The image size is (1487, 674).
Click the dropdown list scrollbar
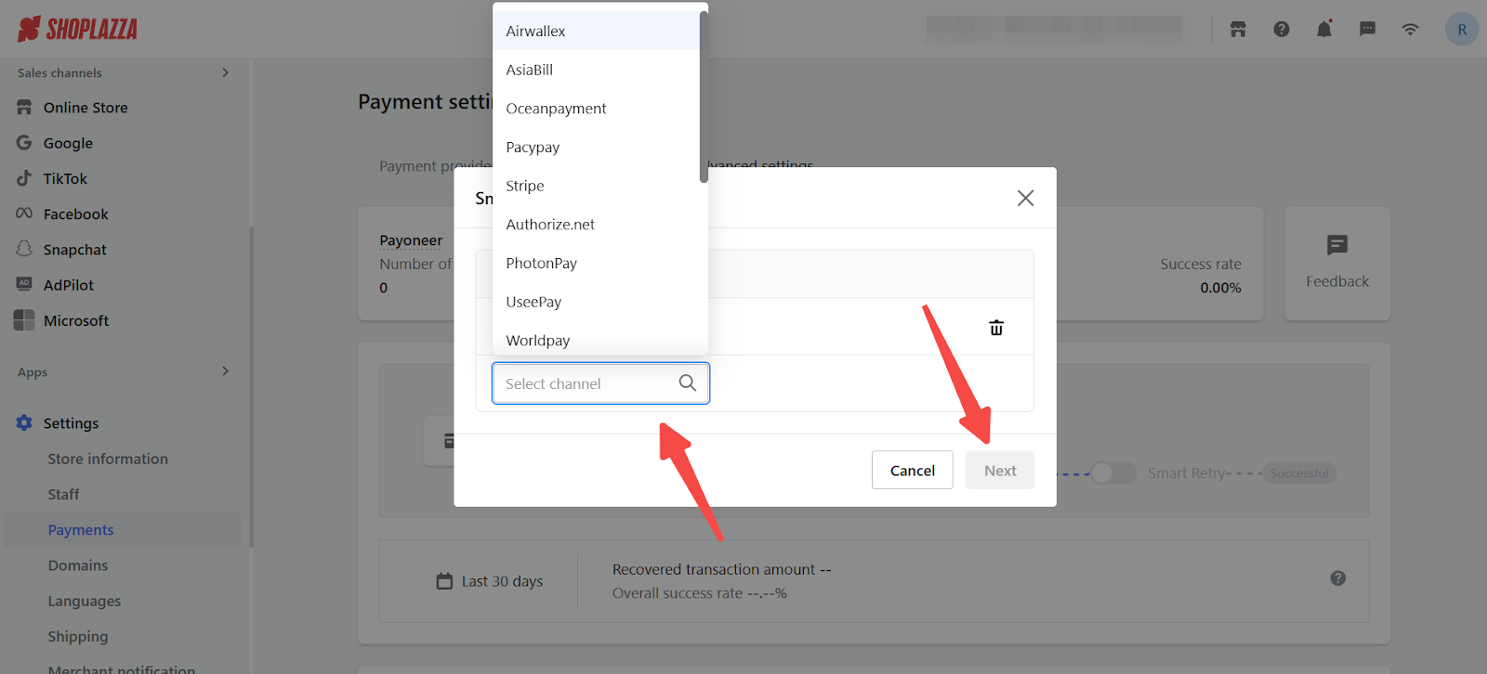point(704,97)
